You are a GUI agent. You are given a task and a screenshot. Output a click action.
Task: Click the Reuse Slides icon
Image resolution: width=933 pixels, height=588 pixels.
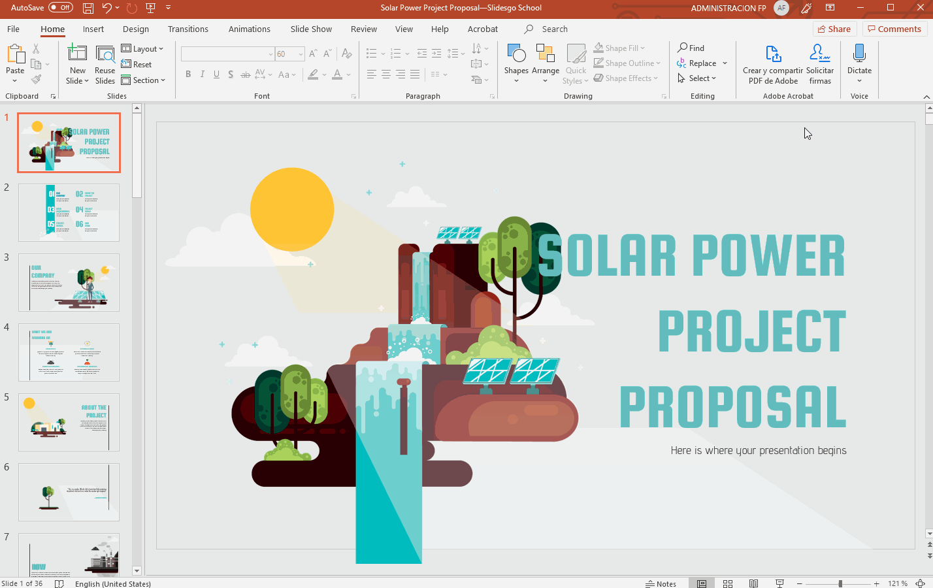pyautogui.click(x=105, y=54)
